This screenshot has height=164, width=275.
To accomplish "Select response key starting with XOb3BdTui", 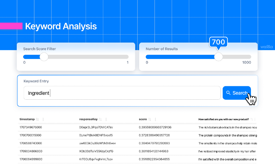I will tap(96, 151).
